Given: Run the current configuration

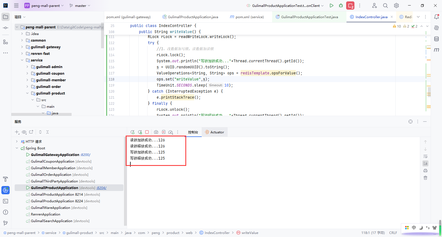Looking at the screenshot, I should [331, 6].
